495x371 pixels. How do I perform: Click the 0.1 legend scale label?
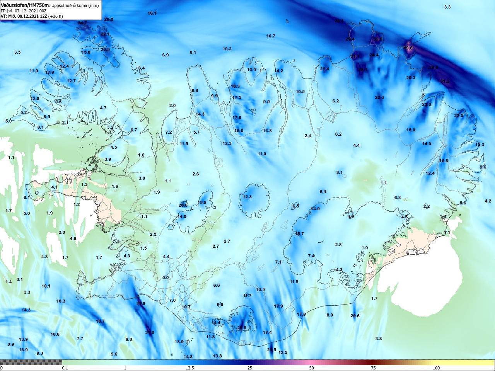(65, 368)
